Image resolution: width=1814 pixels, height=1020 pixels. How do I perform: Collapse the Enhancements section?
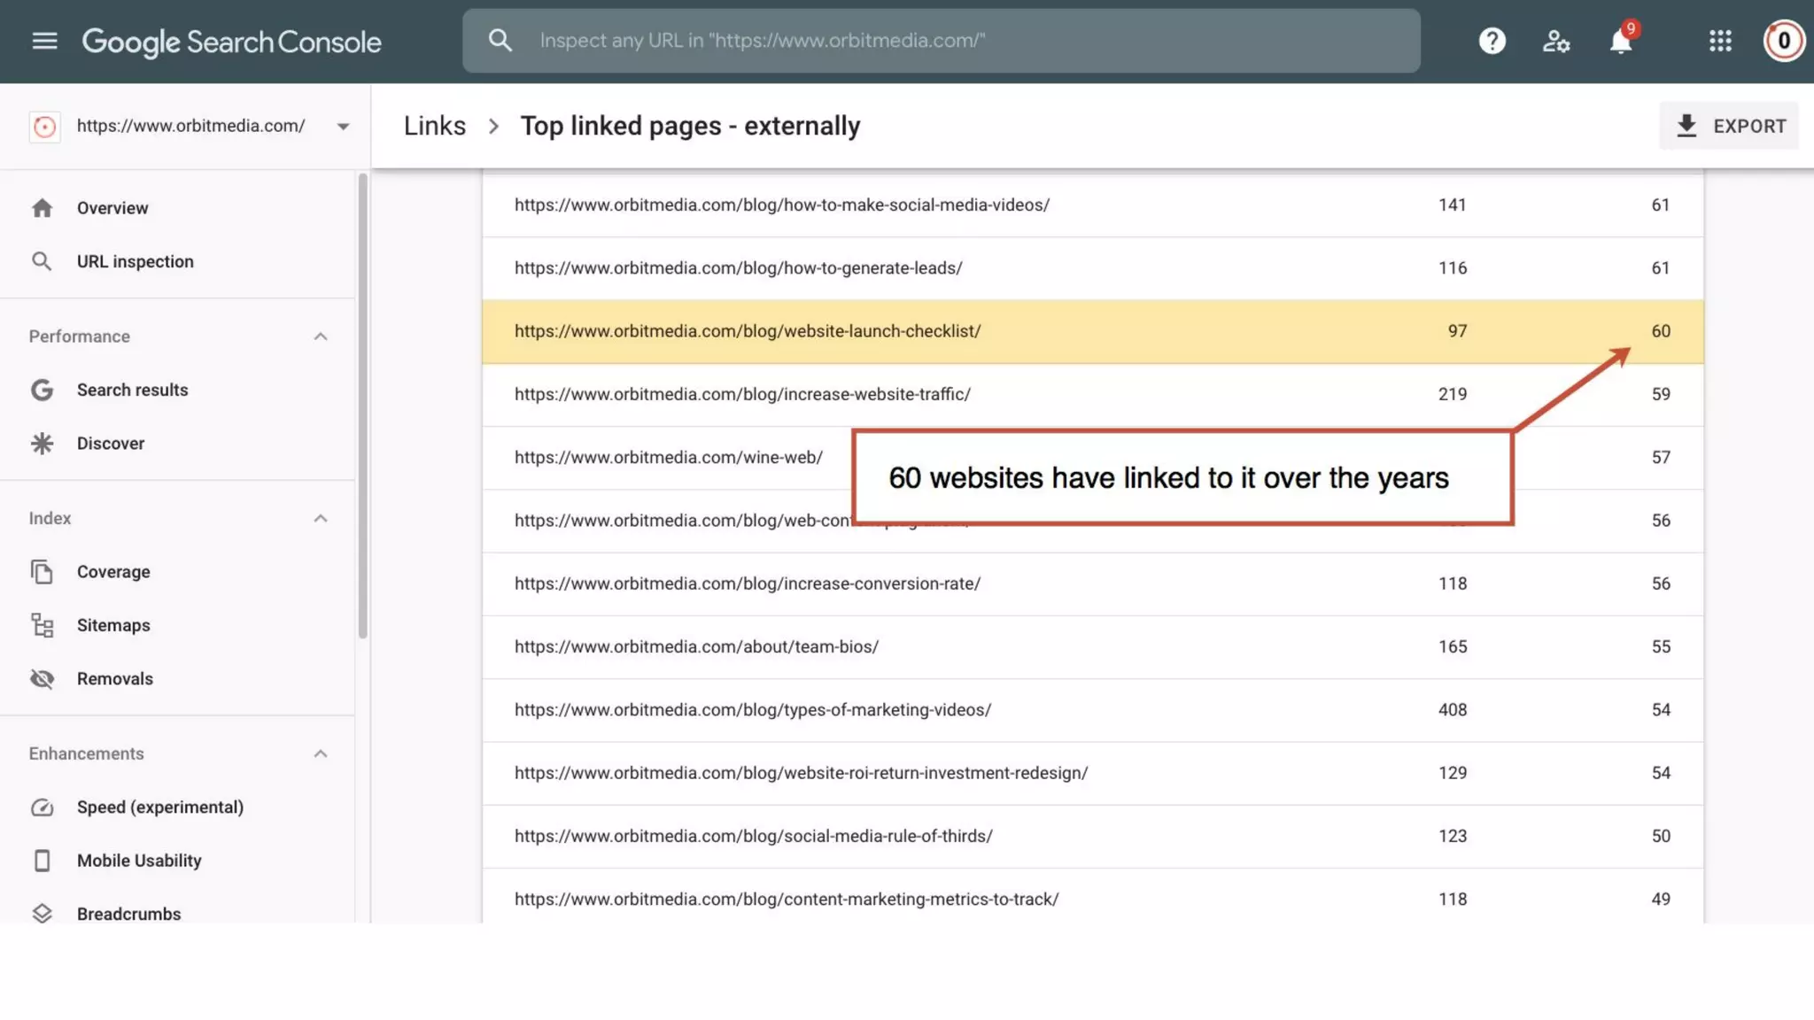tap(321, 754)
